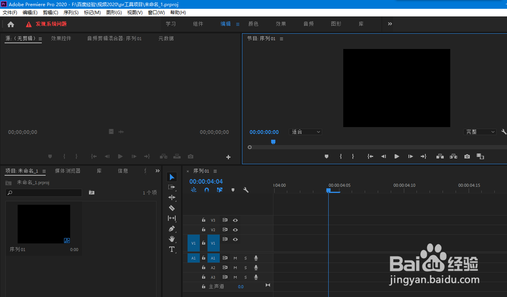Open the system problem warning

point(46,24)
